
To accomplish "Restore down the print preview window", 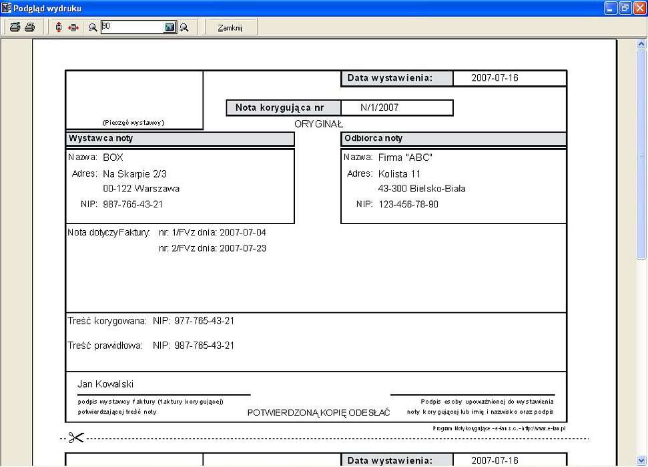I will (625, 8).
